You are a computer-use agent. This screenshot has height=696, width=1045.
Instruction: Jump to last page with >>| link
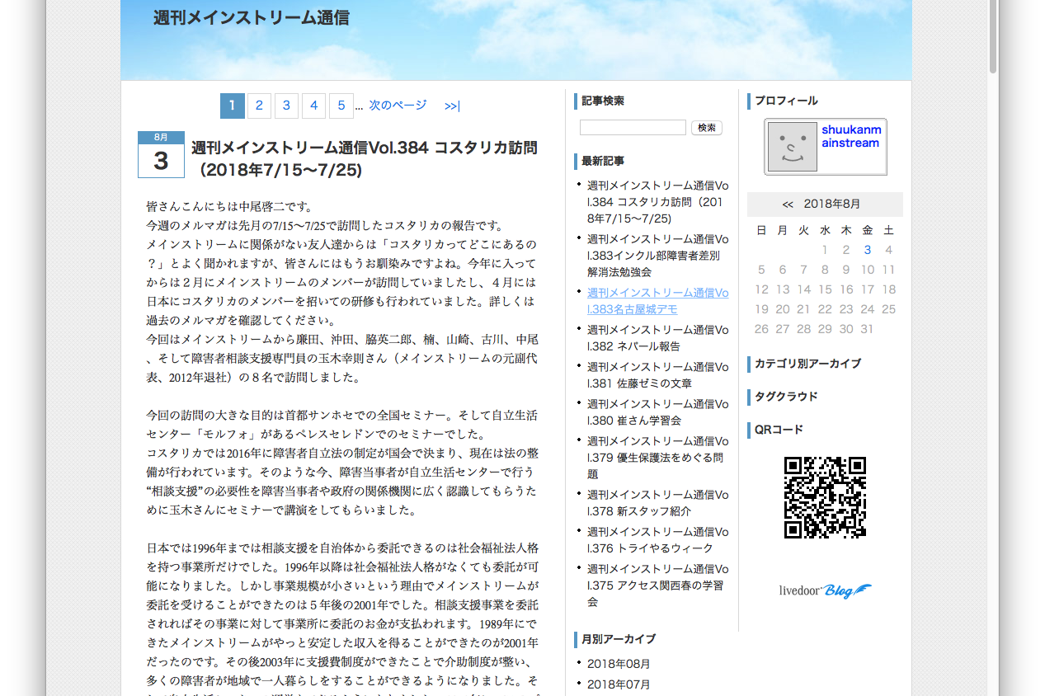tap(452, 106)
